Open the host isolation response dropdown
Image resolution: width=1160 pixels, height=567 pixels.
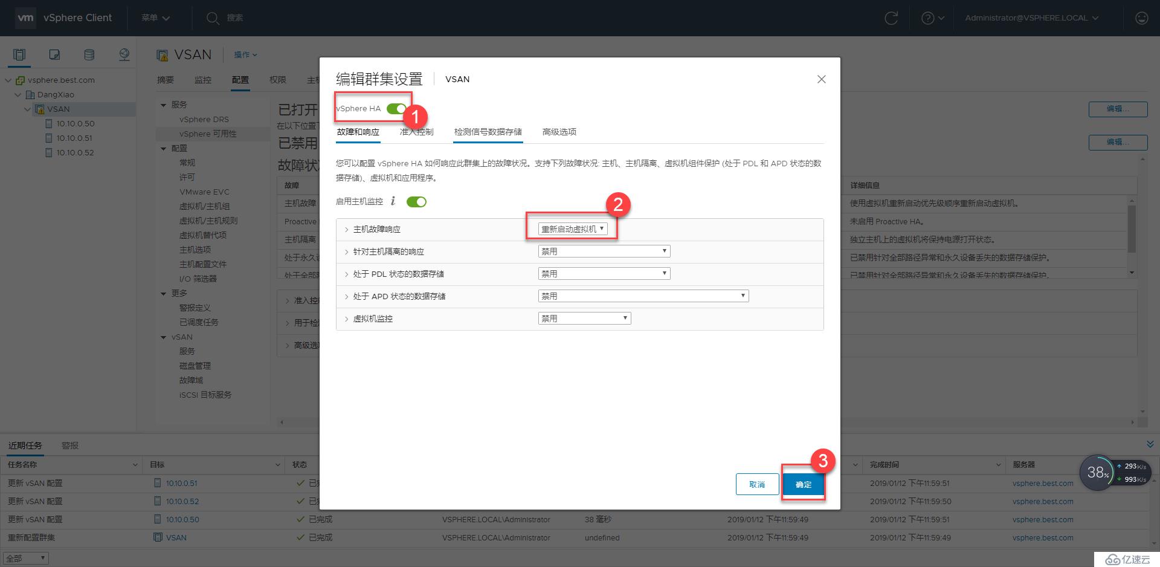pos(604,251)
